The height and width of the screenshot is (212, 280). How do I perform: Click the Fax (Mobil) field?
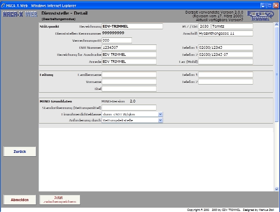226,62
